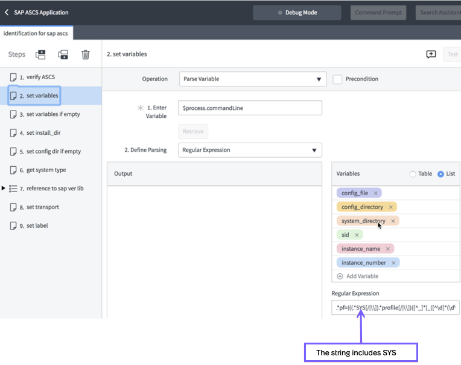
Task: Click the 2. set variables heading
Action: pyautogui.click(x=127, y=54)
